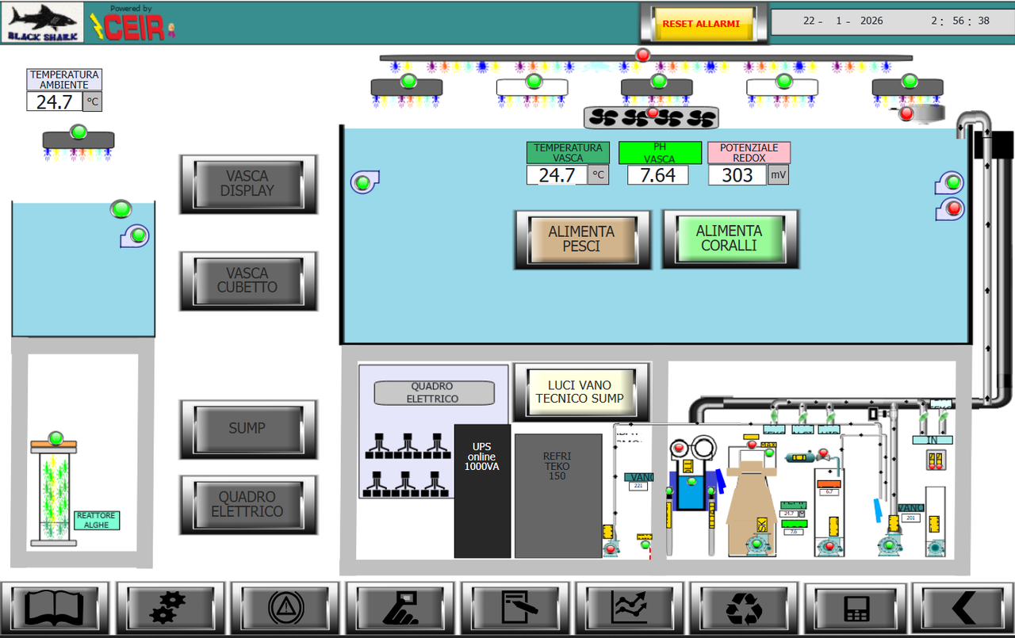Click the recycle icon in the toolbar
Image resolution: width=1015 pixels, height=638 pixels.
(x=743, y=607)
